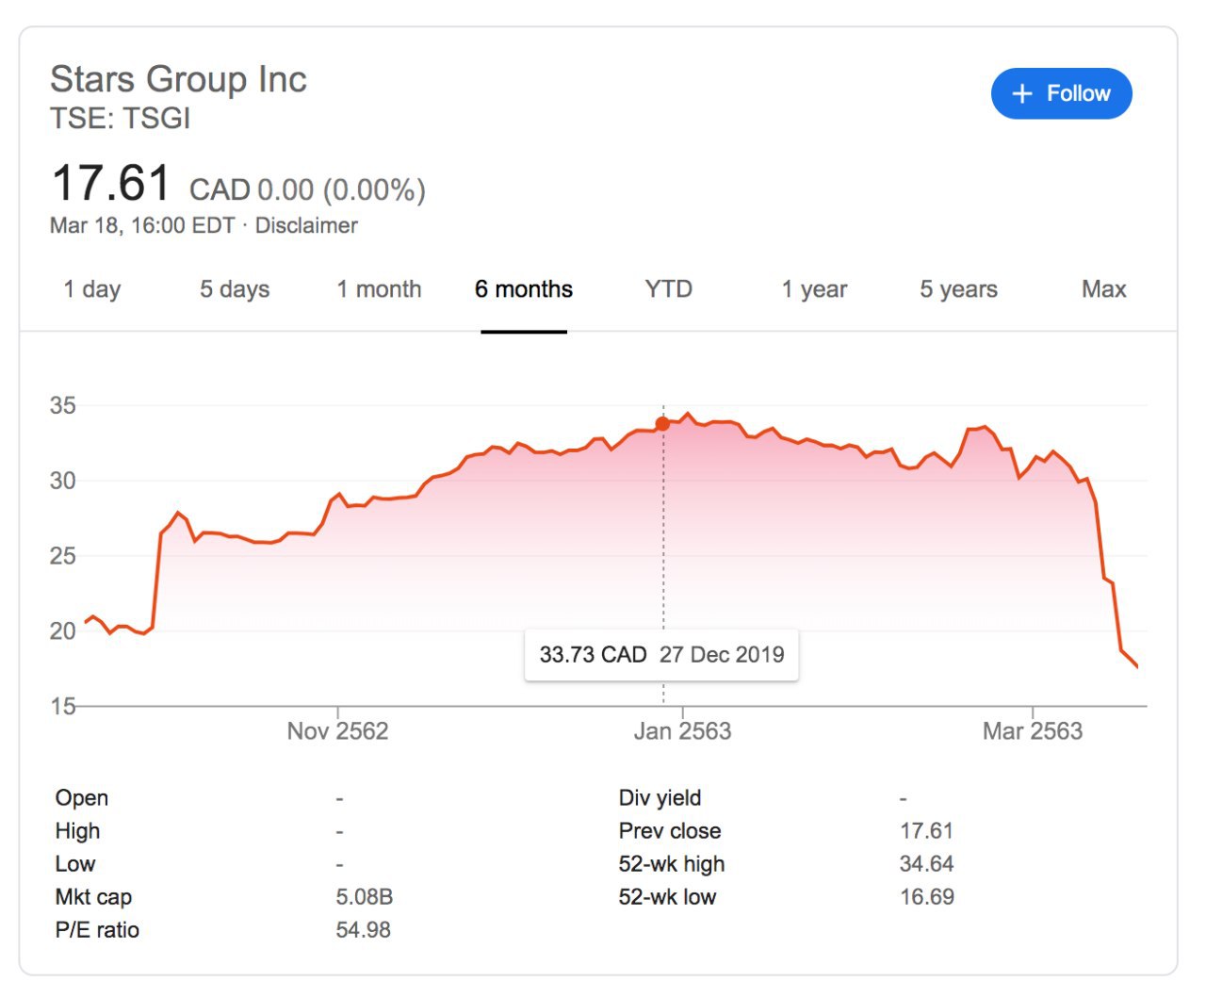Show the YTD price chart

coord(668,289)
